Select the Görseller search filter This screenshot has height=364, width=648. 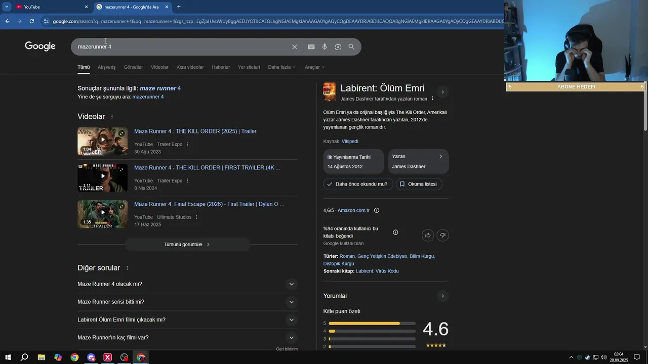tap(133, 67)
